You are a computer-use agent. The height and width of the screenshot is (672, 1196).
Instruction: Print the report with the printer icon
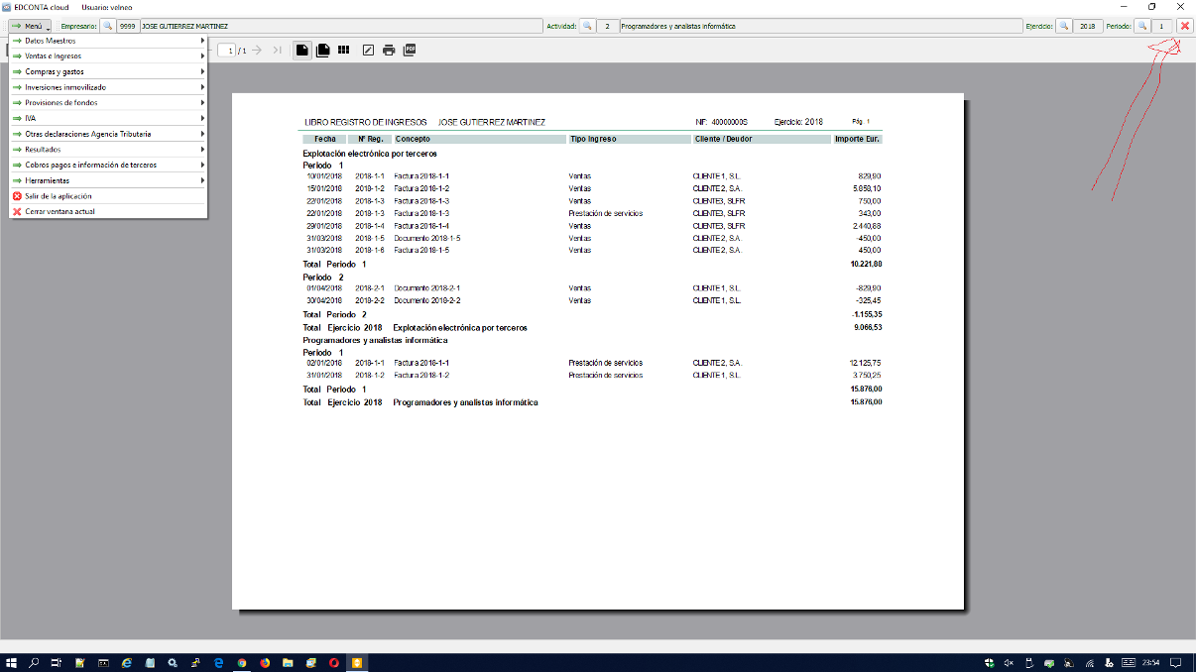click(389, 50)
